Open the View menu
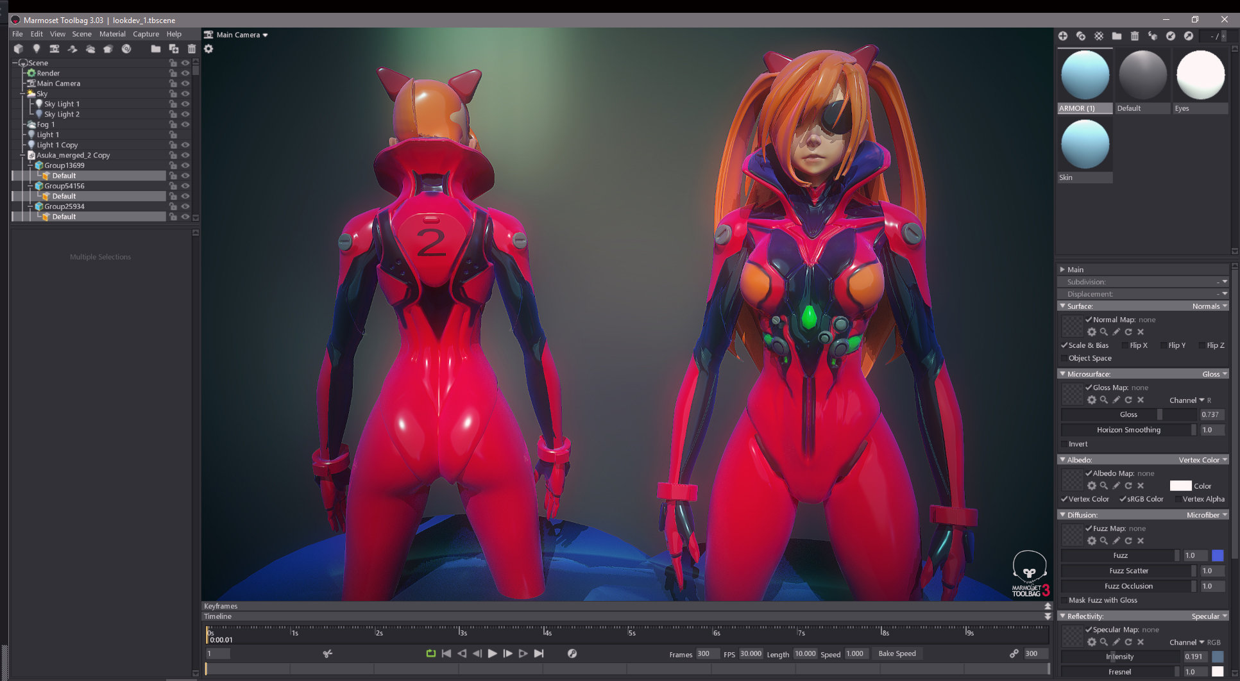 tap(58, 34)
